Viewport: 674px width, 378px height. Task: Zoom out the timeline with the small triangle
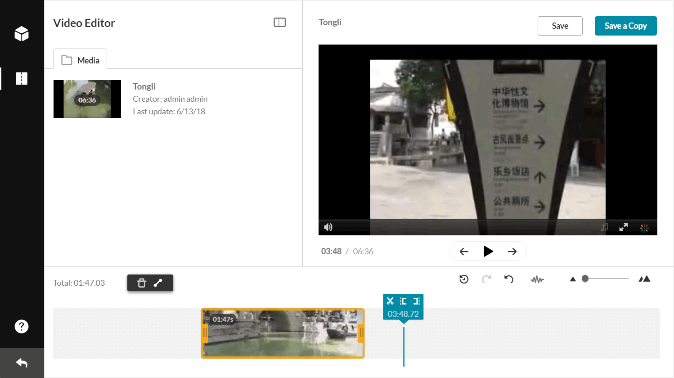coord(573,279)
